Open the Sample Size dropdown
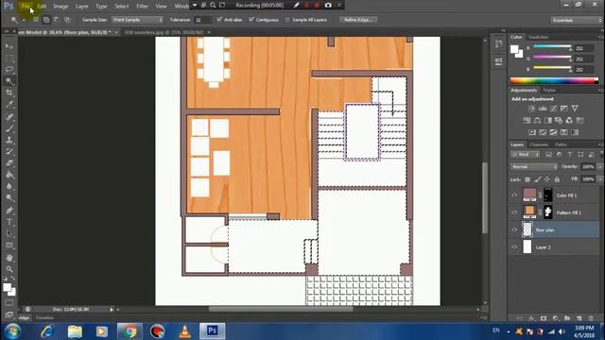The image size is (605, 340). coord(137,20)
